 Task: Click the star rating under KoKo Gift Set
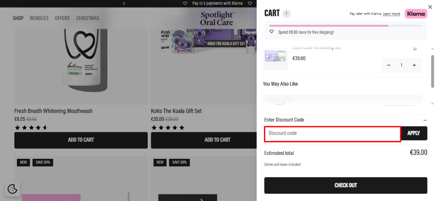(168, 128)
